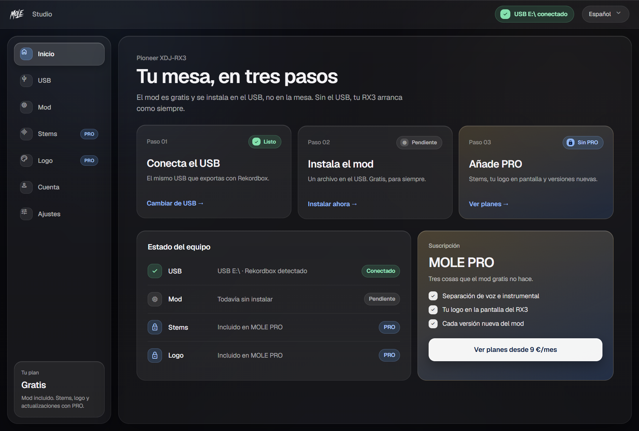
Task: Click the MOLE PRO subscription title
Action: point(461,262)
